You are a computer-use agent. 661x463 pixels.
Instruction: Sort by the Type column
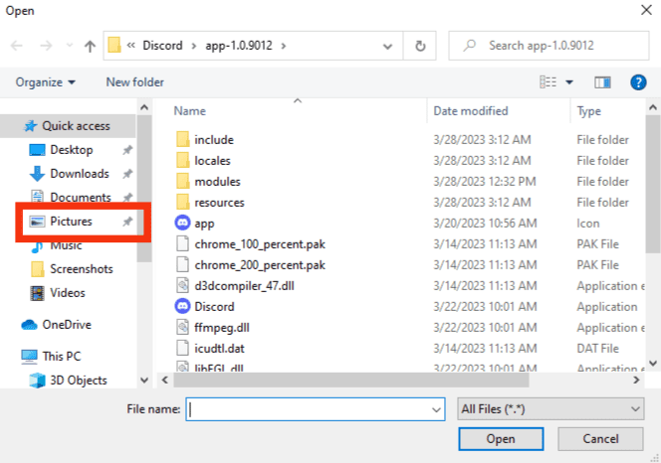pyautogui.click(x=589, y=111)
